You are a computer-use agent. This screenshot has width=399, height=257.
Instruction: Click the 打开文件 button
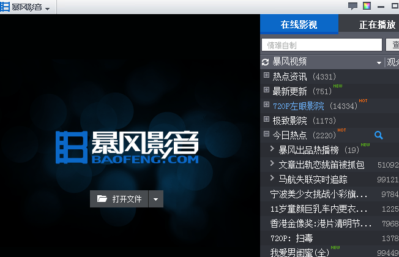click(119, 199)
